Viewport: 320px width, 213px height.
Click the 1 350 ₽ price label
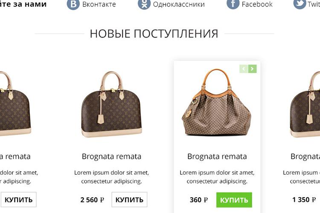point(304,200)
